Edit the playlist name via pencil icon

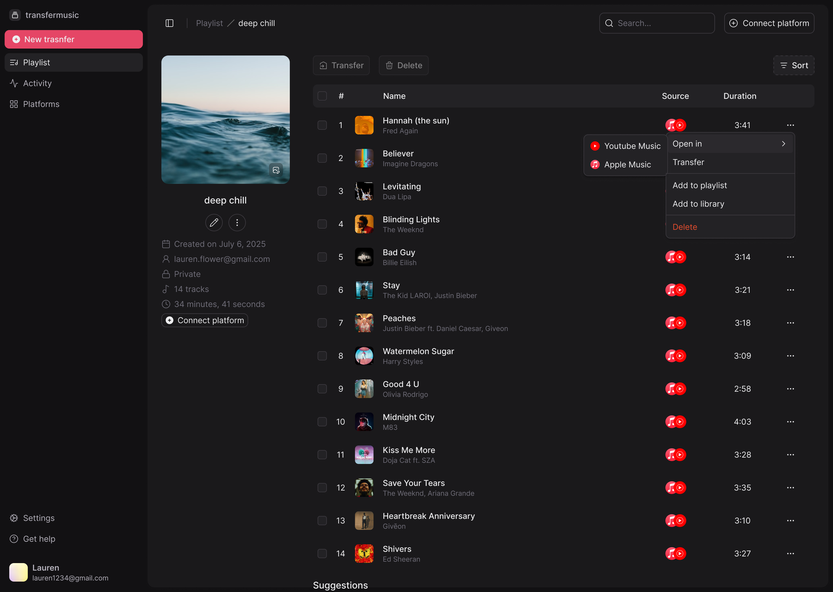tap(214, 222)
